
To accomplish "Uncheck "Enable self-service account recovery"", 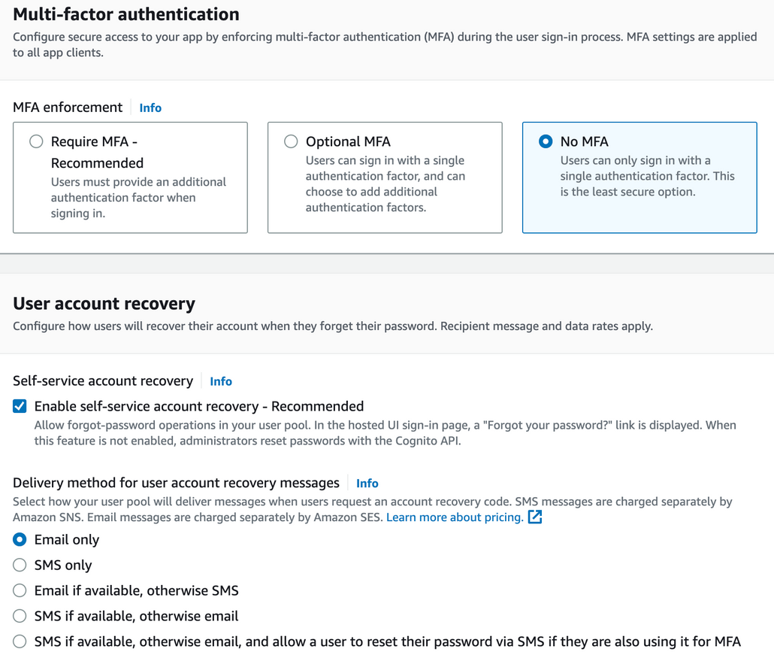I will [x=19, y=406].
